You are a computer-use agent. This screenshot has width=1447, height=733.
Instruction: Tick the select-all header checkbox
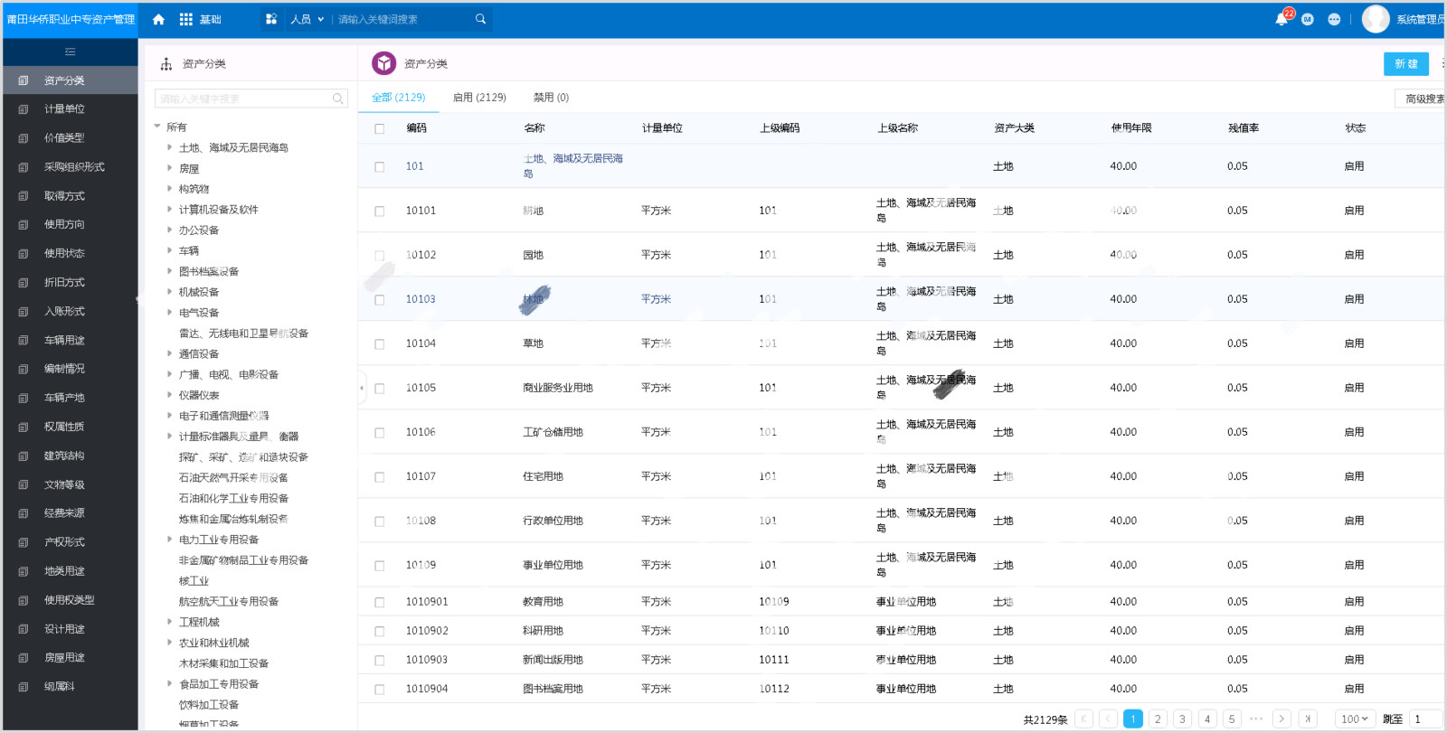(380, 128)
